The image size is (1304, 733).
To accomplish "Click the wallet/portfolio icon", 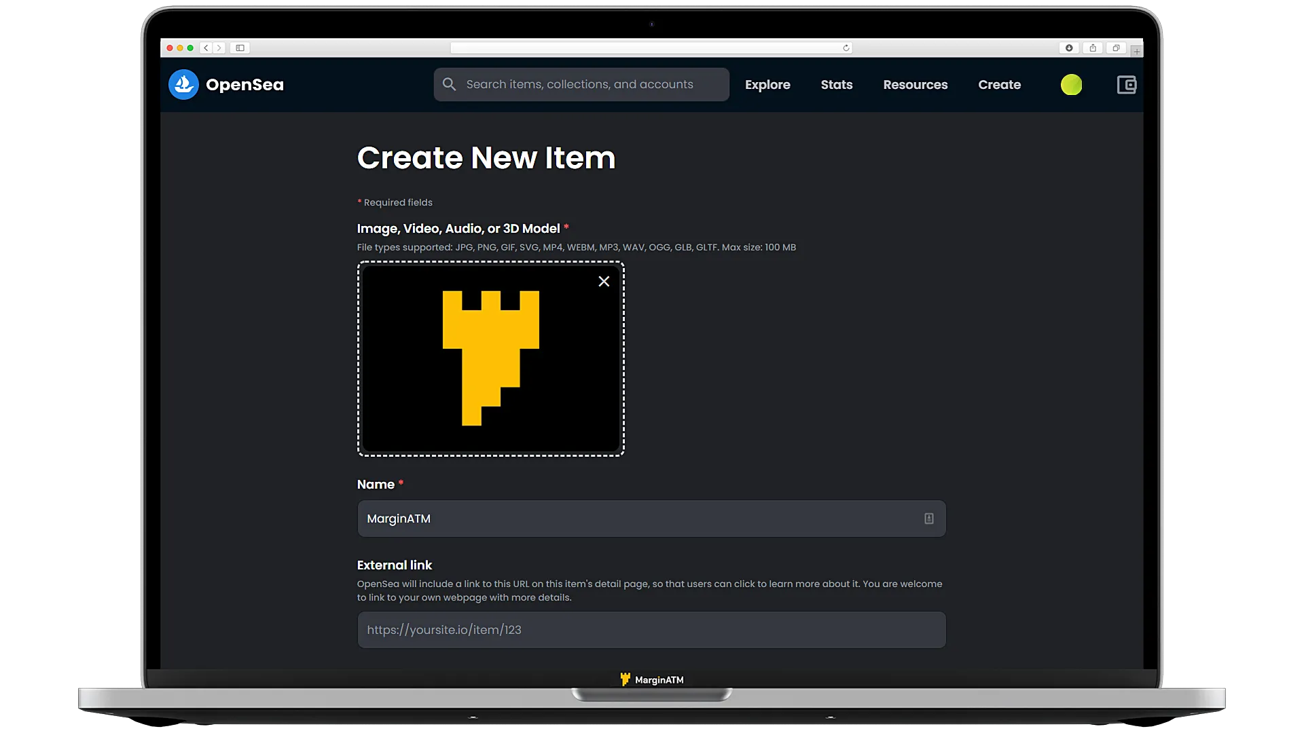I will tap(1126, 84).
